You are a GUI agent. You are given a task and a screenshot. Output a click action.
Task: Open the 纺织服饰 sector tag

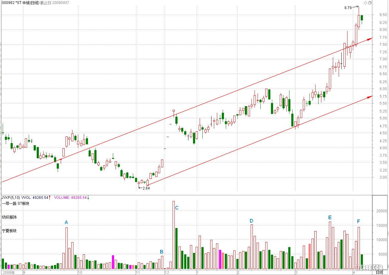9,217
